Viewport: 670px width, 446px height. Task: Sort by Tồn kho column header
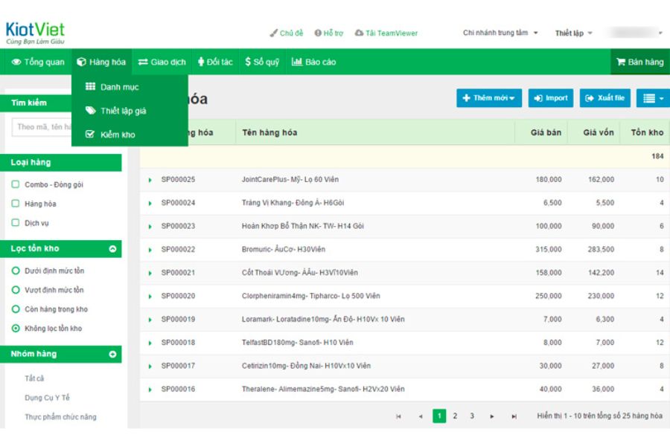click(x=647, y=133)
